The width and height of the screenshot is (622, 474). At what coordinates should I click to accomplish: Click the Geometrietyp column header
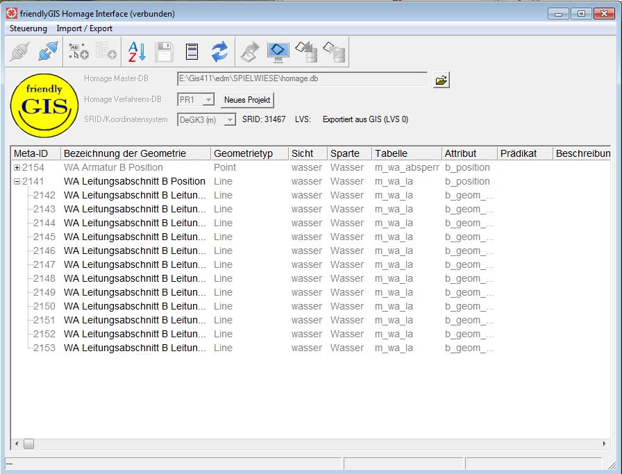tap(249, 153)
